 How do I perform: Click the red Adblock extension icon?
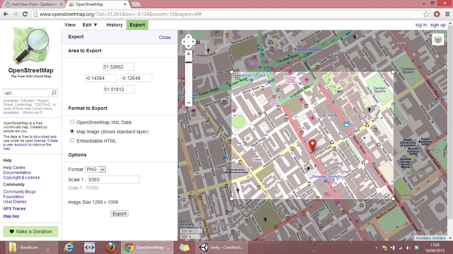437,14
